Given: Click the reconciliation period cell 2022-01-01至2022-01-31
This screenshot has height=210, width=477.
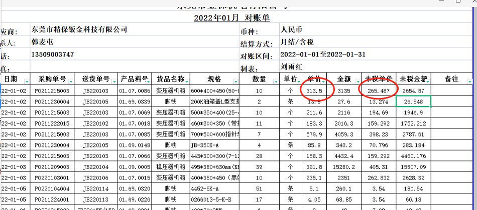Looking at the screenshot, I should 322,54.
